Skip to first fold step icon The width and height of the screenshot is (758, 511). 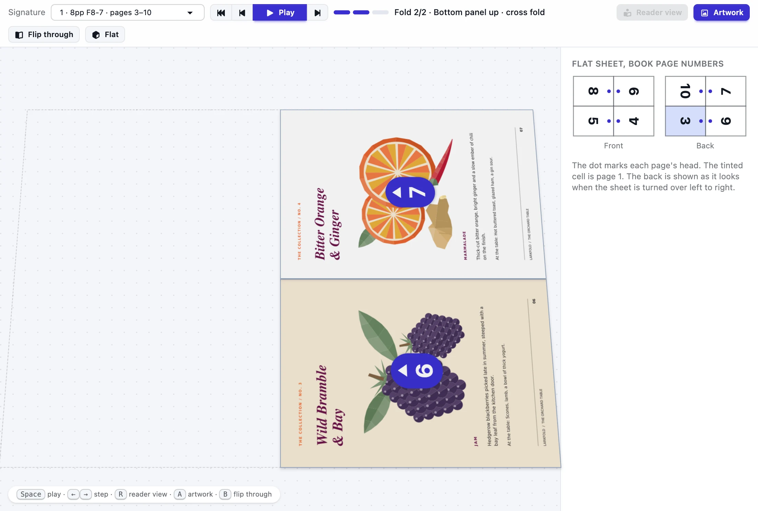click(x=221, y=13)
